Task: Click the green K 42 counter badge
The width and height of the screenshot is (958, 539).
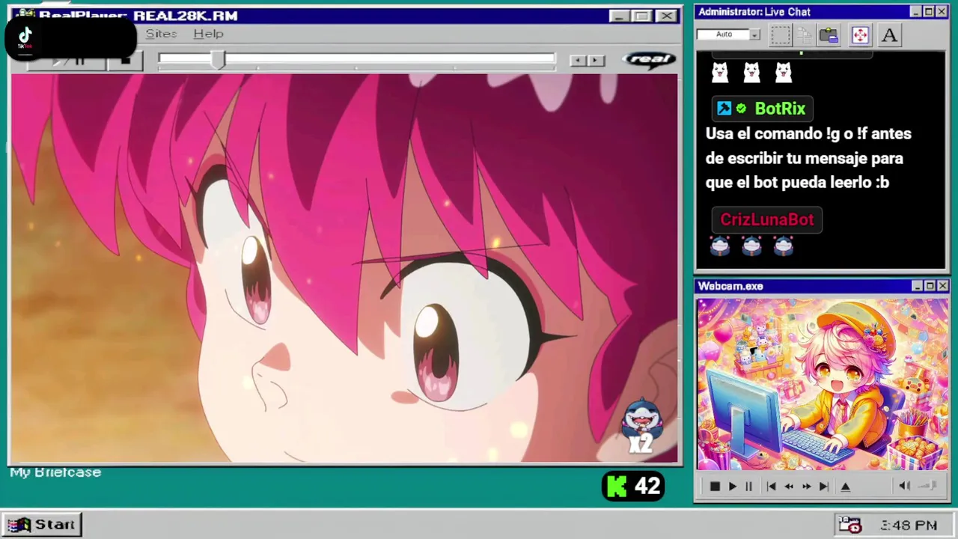Action: 633,487
